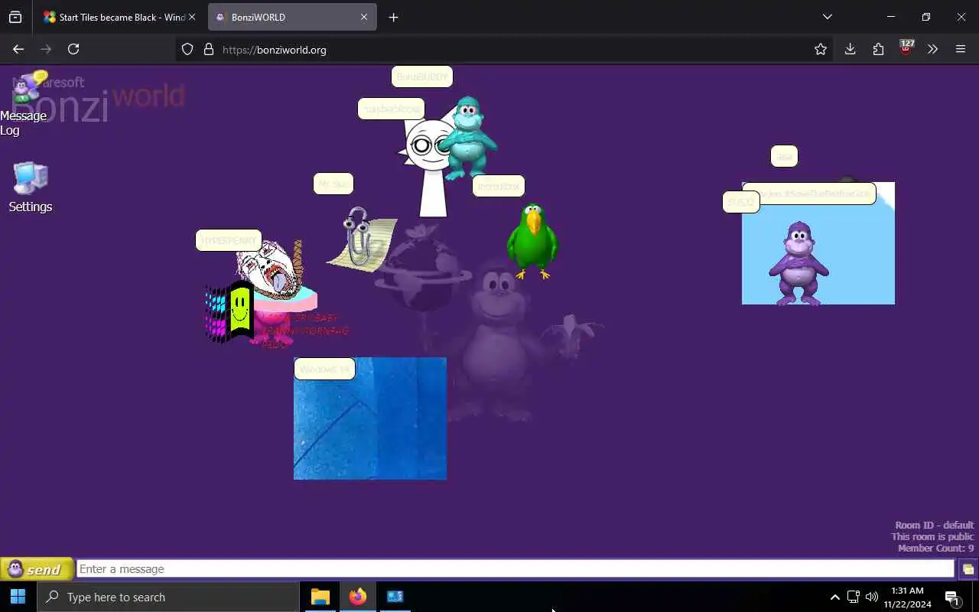Click the incredibox name tag

[499, 186]
